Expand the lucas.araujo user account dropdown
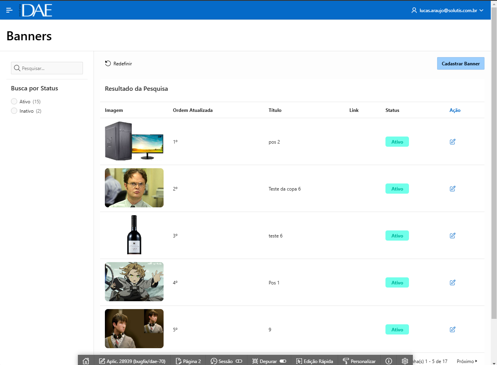The width and height of the screenshot is (497, 365). click(448, 11)
